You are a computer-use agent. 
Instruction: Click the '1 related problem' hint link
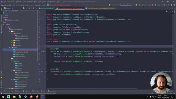click(52, 39)
